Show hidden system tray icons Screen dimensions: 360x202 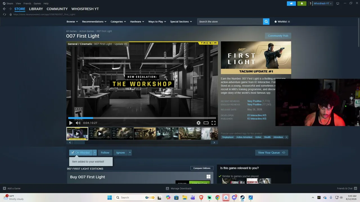click(x=313, y=198)
